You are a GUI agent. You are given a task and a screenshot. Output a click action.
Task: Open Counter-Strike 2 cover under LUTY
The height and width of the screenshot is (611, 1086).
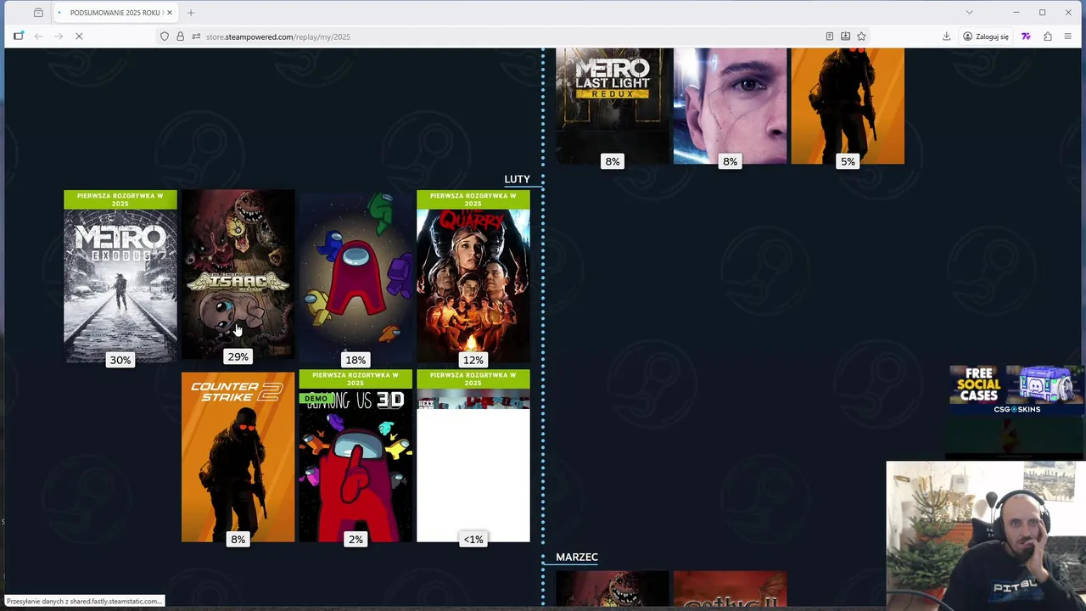pyautogui.click(x=238, y=457)
